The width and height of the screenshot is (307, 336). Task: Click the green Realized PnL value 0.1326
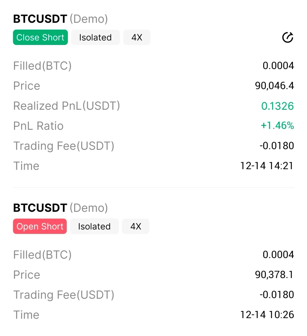coord(277,106)
